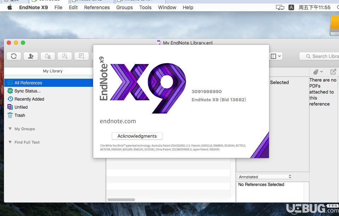
Task: Open the File menu
Action: click(58, 7)
